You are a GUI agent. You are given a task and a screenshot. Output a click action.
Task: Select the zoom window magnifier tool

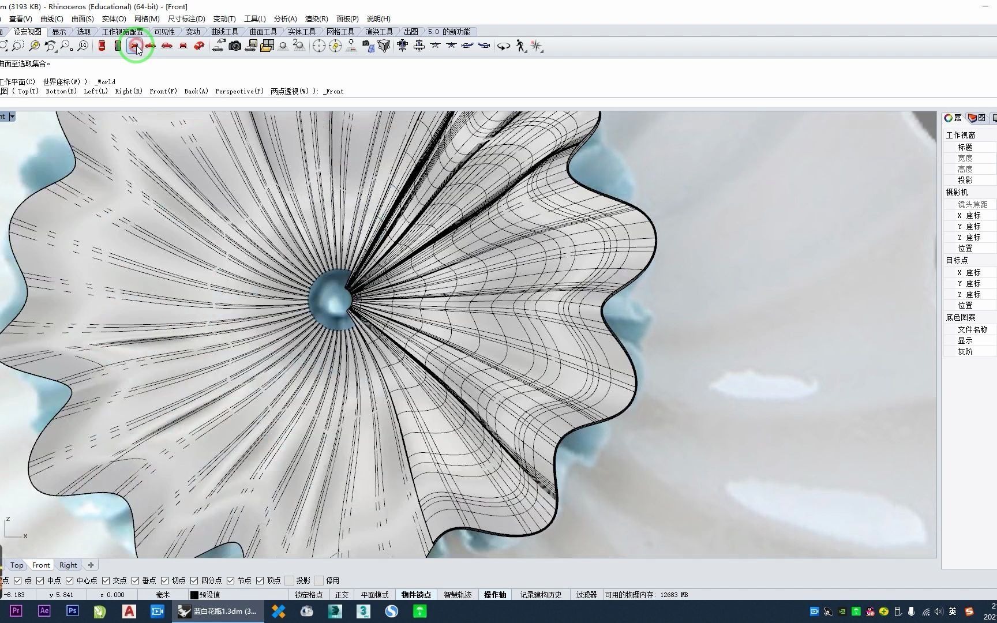[18, 46]
